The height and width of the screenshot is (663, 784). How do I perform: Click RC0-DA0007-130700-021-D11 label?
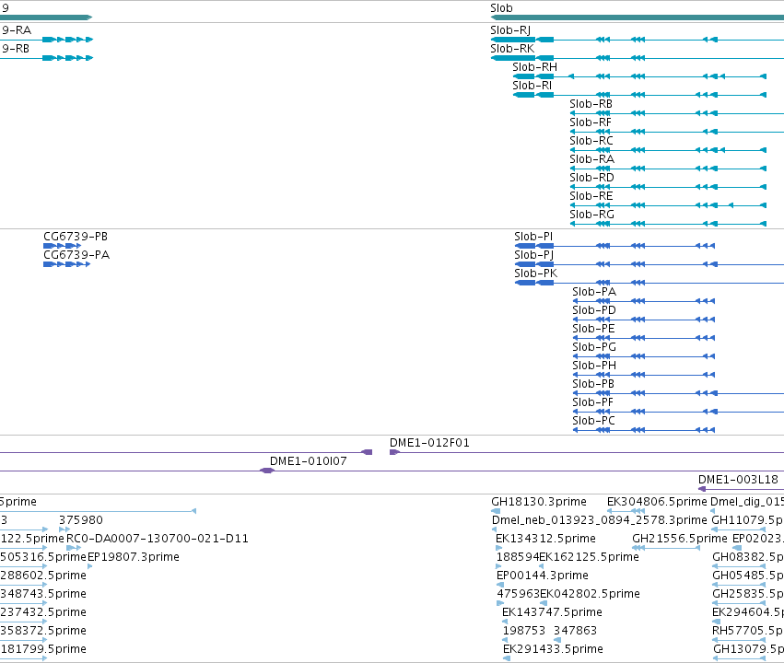pyautogui.click(x=157, y=539)
